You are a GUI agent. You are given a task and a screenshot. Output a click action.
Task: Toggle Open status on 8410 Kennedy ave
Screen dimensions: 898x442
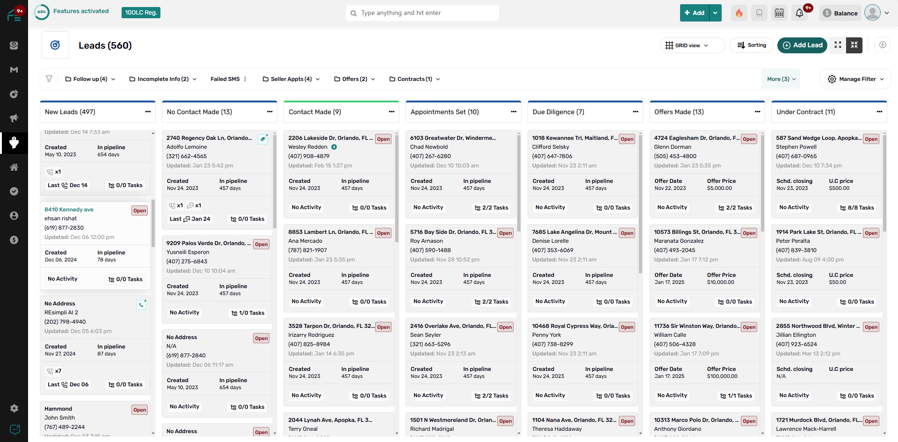click(x=139, y=210)
